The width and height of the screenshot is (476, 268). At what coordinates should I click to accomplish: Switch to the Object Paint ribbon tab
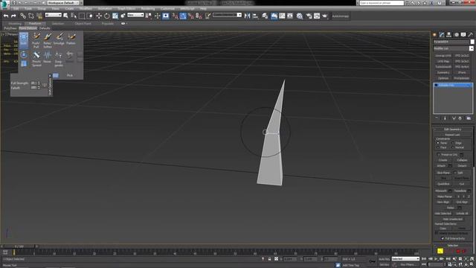coord(83,23)
